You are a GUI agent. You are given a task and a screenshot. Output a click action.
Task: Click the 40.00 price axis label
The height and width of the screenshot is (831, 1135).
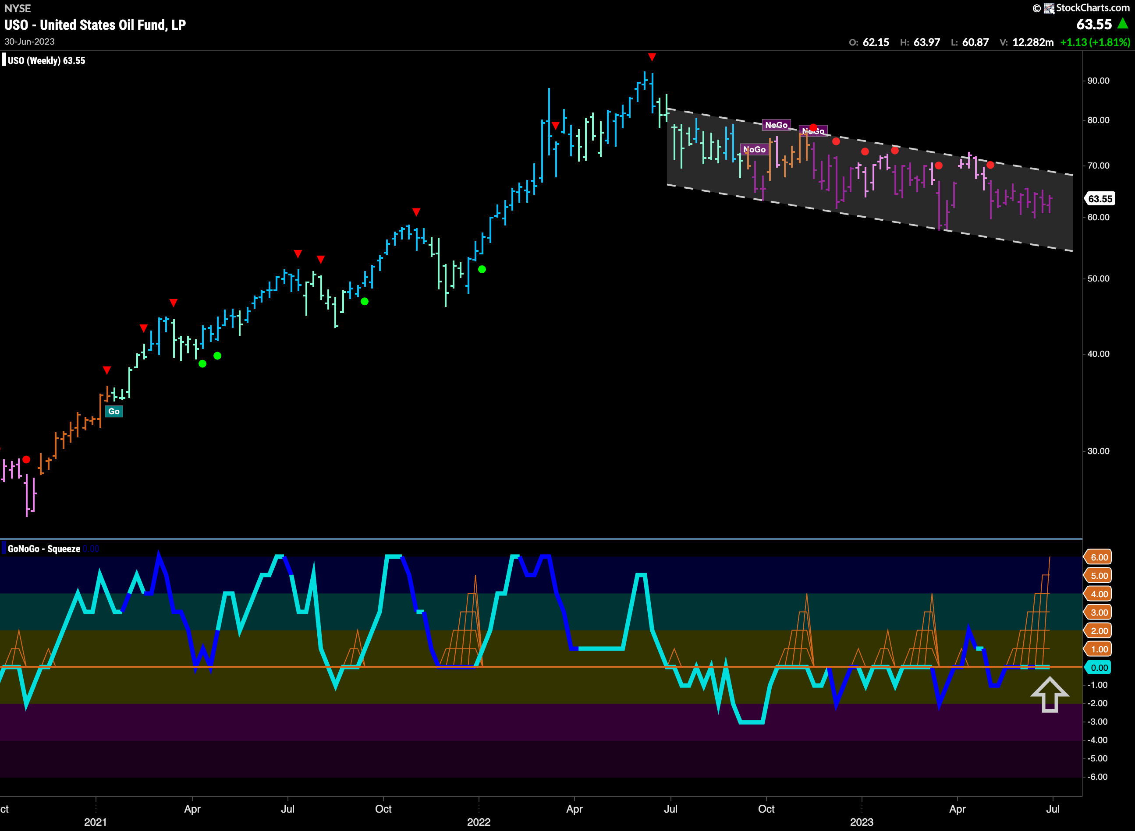(x=1098, y=354)
